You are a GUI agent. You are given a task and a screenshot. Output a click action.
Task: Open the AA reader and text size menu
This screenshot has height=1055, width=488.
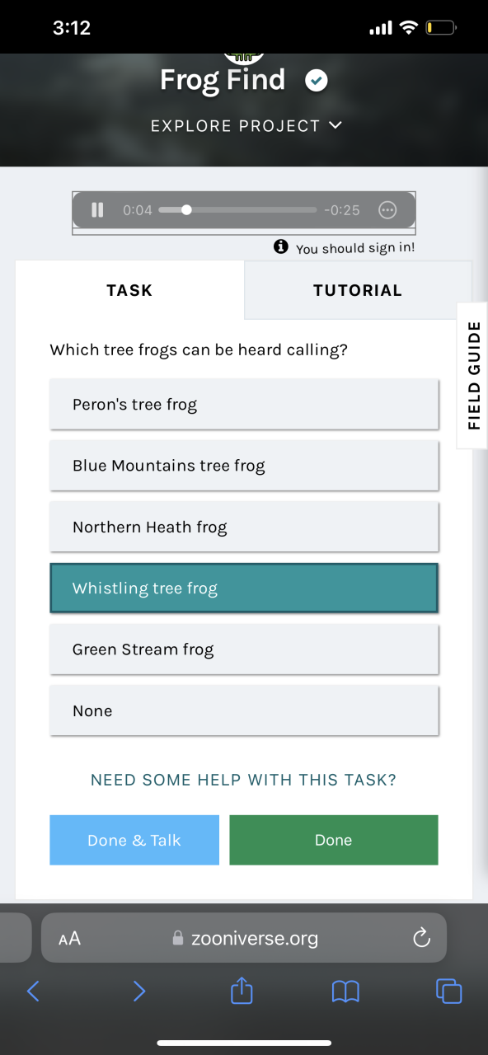click(70, 938)
